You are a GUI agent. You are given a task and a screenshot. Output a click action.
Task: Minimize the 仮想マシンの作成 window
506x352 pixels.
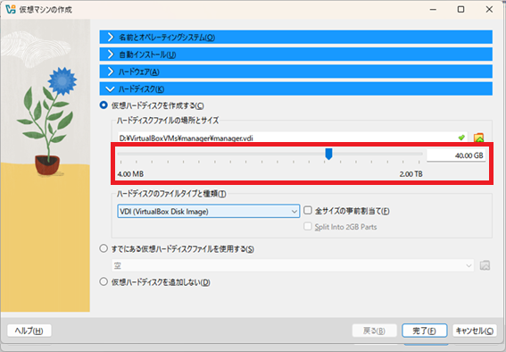click(433, 9)
